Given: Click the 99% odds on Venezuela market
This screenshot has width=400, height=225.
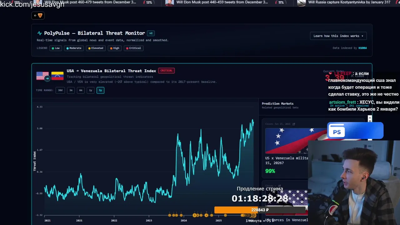Looking at the screenshot, I should click(270, 171).
